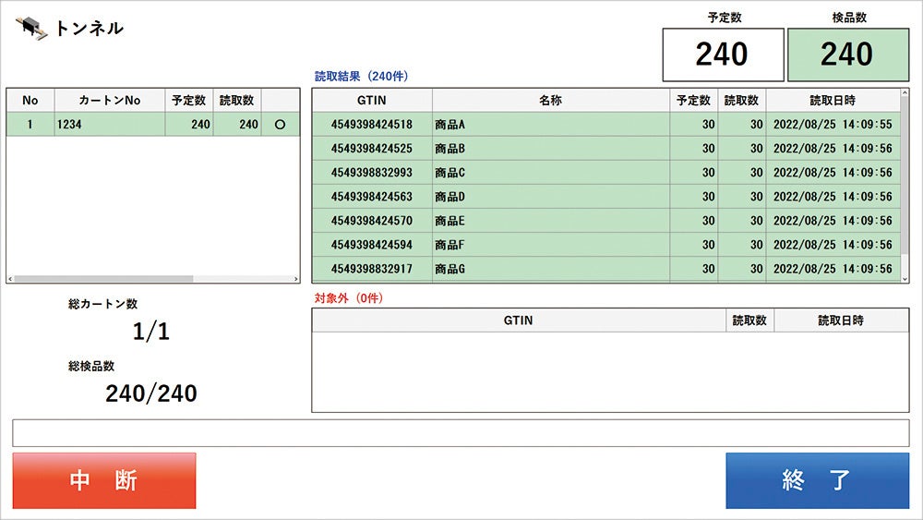The image size is (923, 520).
Task: Select GTIN 4549398424570 cell
Action: (372, 221)
